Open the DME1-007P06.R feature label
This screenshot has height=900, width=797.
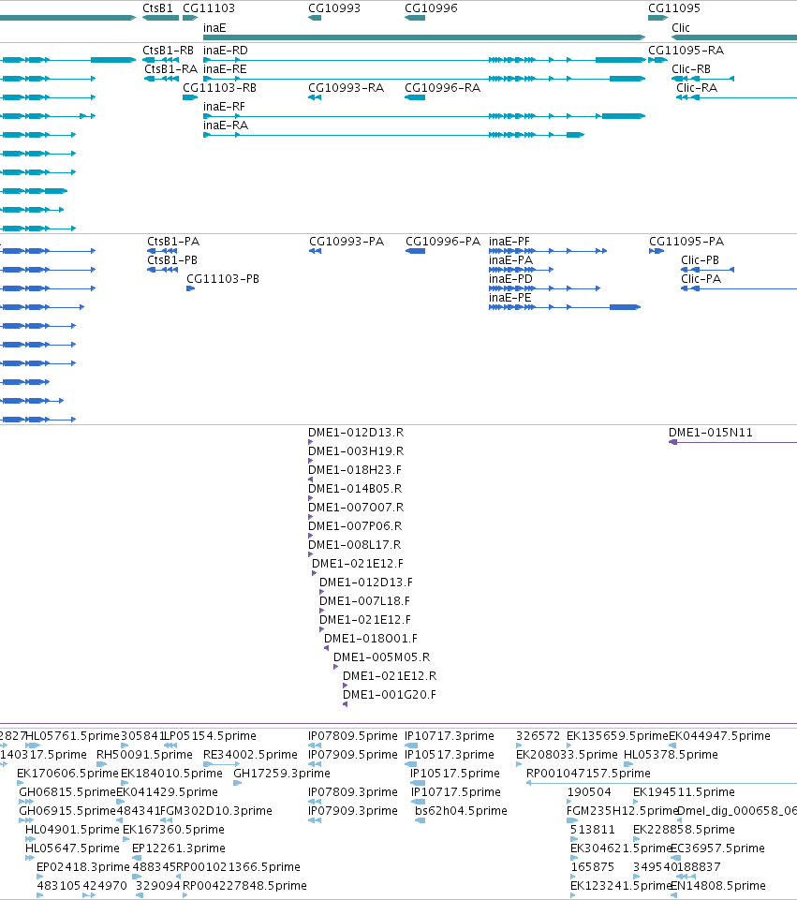[x=355, y=525]
